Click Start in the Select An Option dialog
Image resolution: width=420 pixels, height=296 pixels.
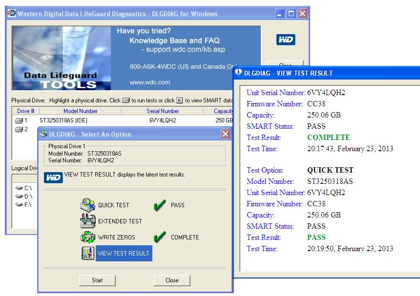coord(97,280)
